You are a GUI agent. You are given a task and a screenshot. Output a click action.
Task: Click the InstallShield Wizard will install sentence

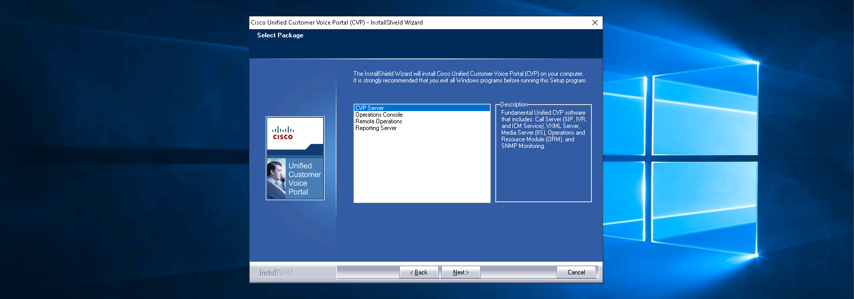point(468,74)
